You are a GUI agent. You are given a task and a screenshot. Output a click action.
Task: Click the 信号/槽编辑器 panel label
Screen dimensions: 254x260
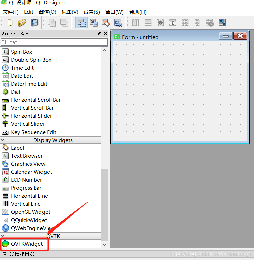[x=18, y=254]
